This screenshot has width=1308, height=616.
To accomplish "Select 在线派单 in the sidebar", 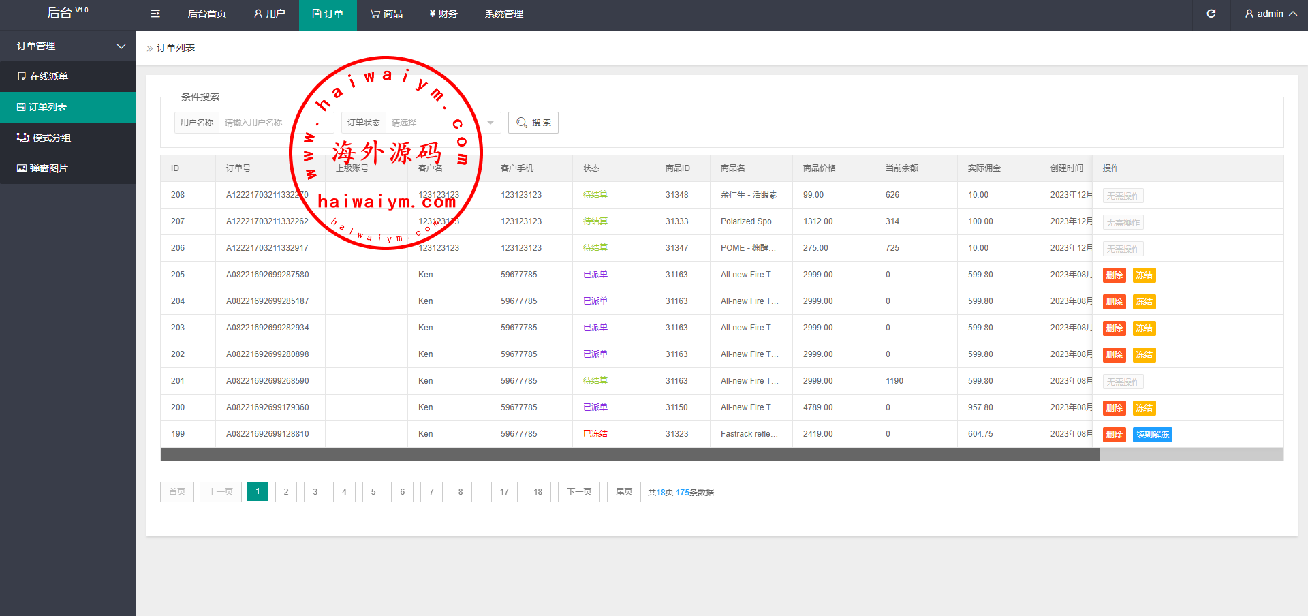I will tap(48, 76).
